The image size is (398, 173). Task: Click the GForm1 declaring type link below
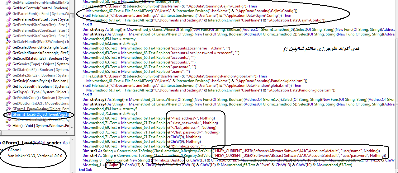tap(14, 150)
